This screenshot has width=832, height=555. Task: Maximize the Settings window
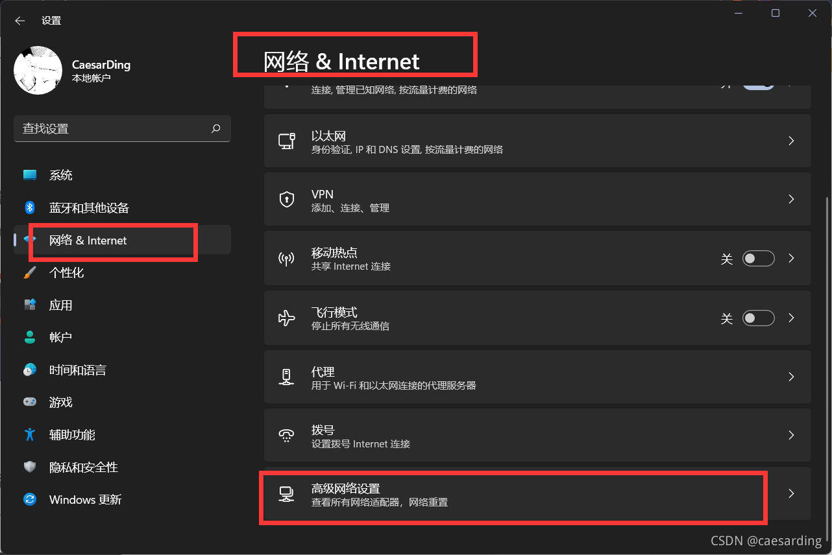point(776,13)
